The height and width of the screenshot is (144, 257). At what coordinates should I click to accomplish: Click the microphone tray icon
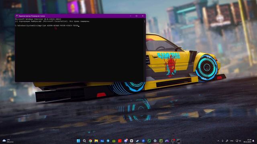[x=222, y=141]
